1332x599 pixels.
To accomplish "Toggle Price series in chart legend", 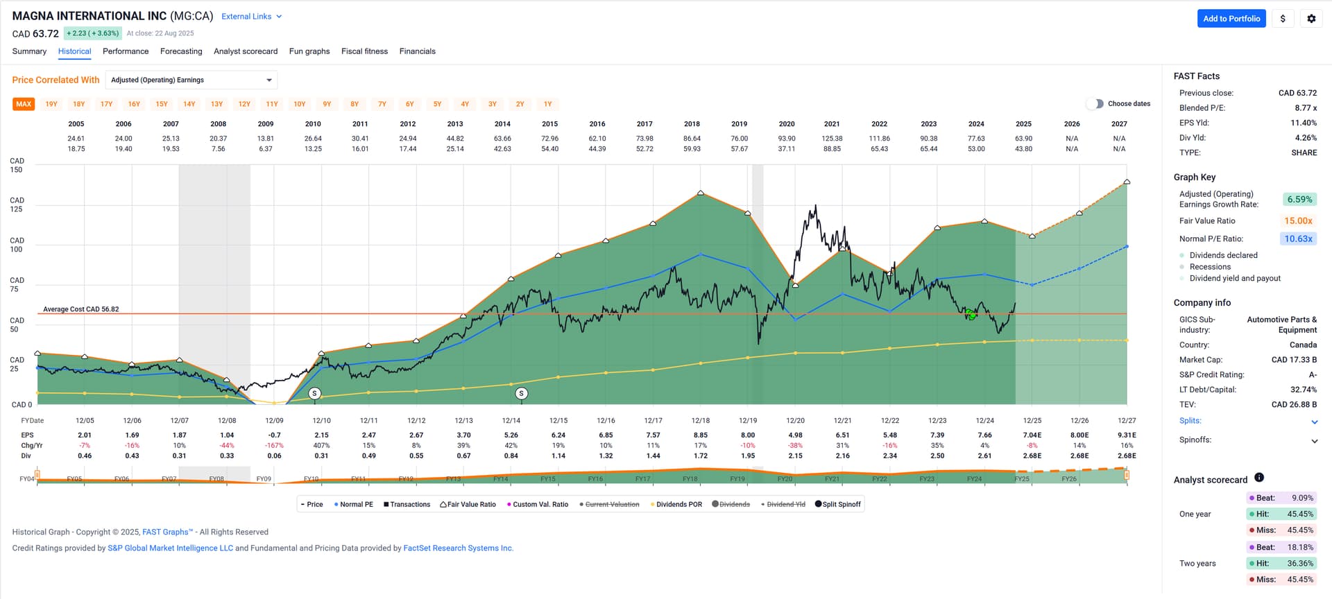I will coord(311,505).
